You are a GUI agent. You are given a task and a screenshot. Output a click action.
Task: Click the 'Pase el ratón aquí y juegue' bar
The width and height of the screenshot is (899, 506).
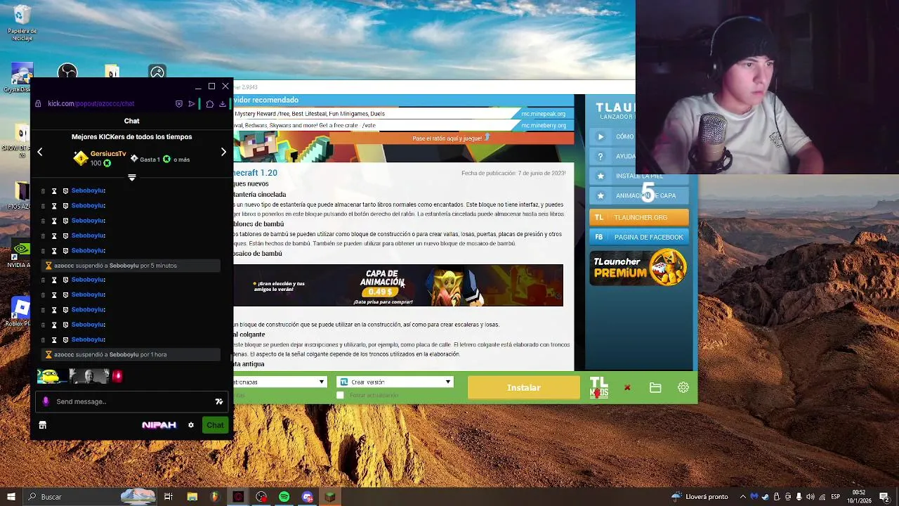tap(451, 138)
